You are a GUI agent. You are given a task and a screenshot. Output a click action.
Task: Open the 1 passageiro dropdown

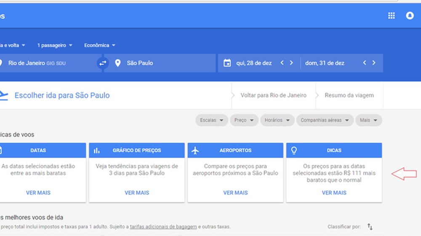(55, 45)
